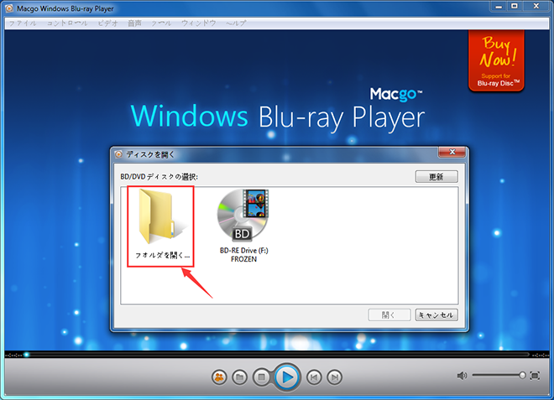Open the 音声 menu
This screenshot has height=400, width=554.
coord(136,23)
